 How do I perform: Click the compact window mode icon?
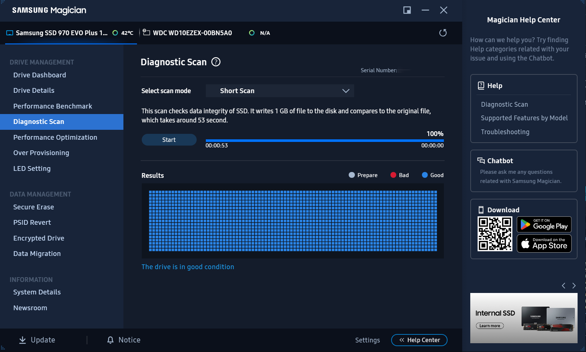point(407,10)
